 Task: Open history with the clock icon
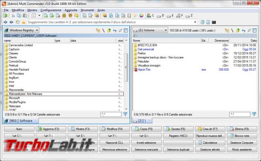[x=18, y=22]
